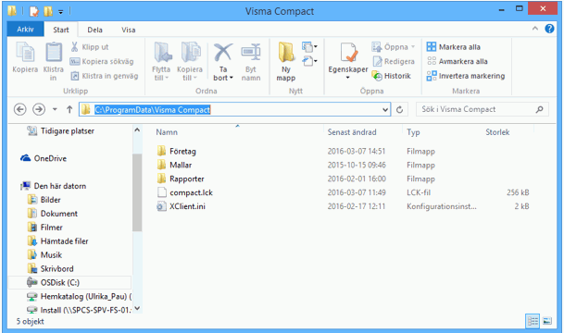Open the Arkiv menu tab

click(x=25, y=30)
